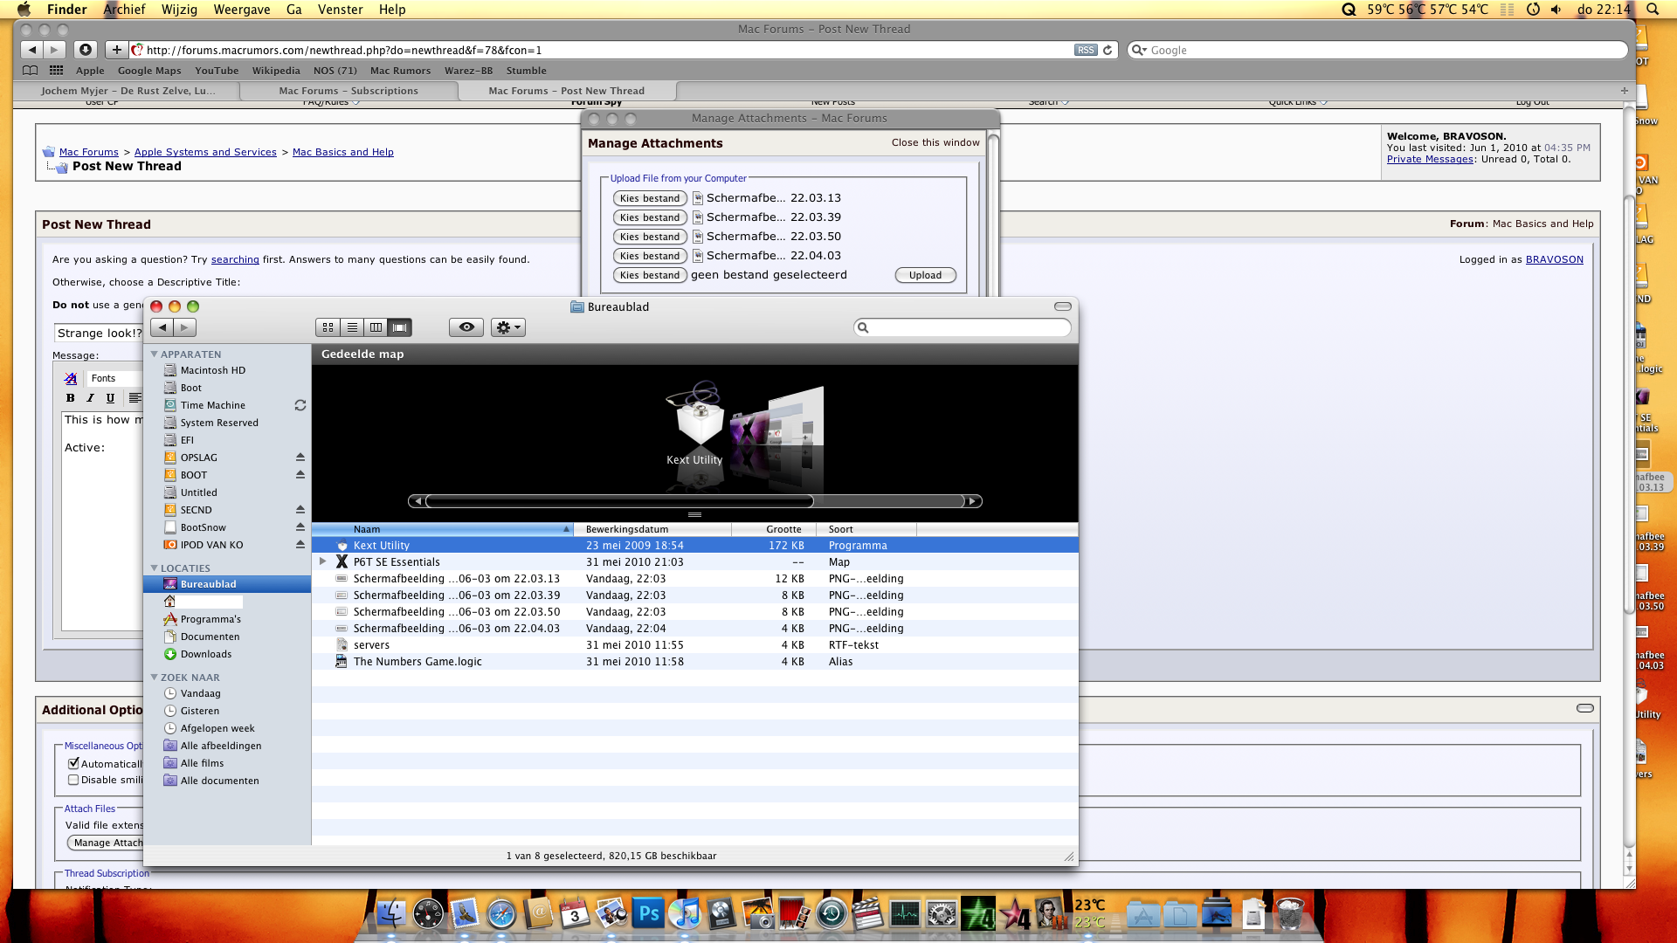Toggle the Automatically parse checkbox
Viewport: 1677px width, 943px height.
pos(73,763)
